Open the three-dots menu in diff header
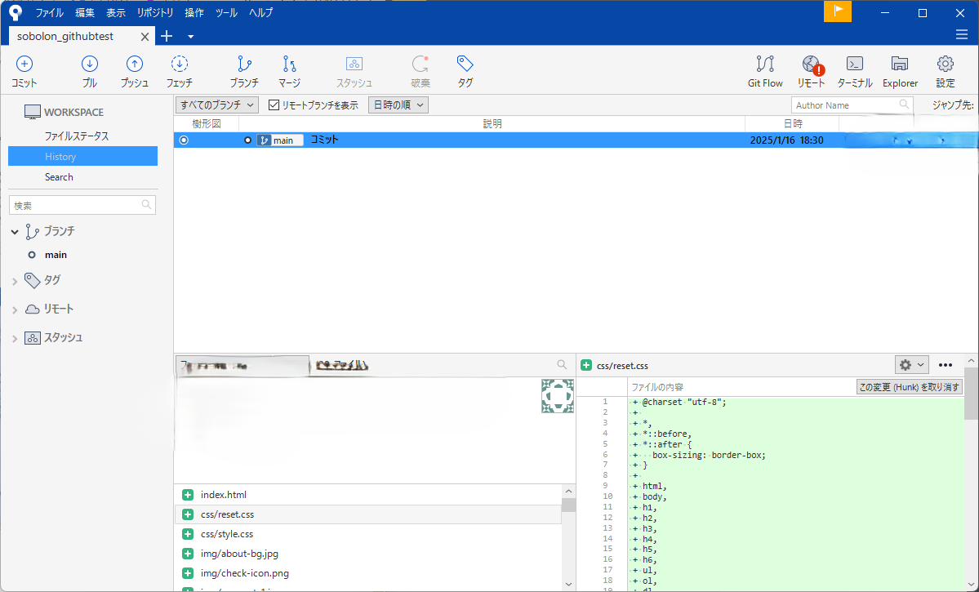979x592 pixels. click(946, 365)
